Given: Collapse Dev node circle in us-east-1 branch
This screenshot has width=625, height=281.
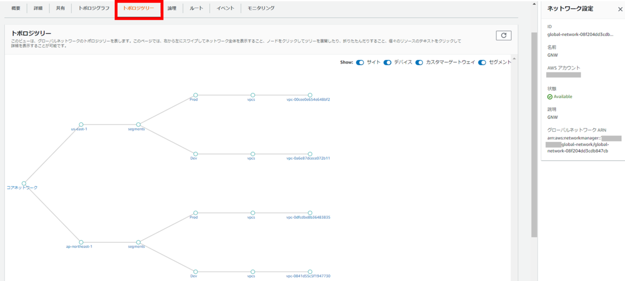Looking at the screenshot, I should tap(195, 154).
